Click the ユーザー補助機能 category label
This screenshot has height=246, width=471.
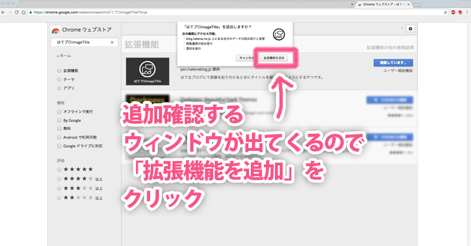[398, 70]
